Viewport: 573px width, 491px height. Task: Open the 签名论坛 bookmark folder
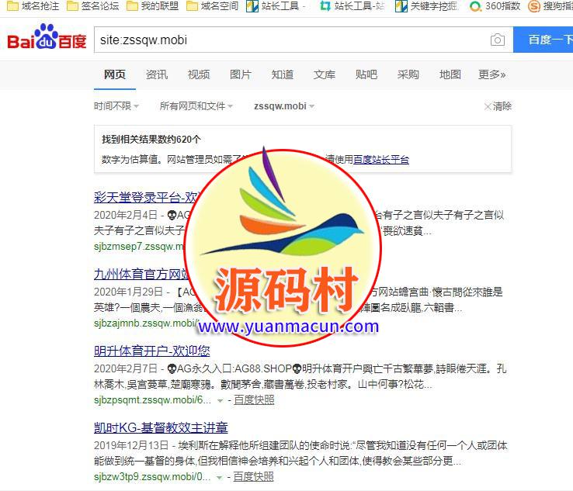(x=93, y=6)
